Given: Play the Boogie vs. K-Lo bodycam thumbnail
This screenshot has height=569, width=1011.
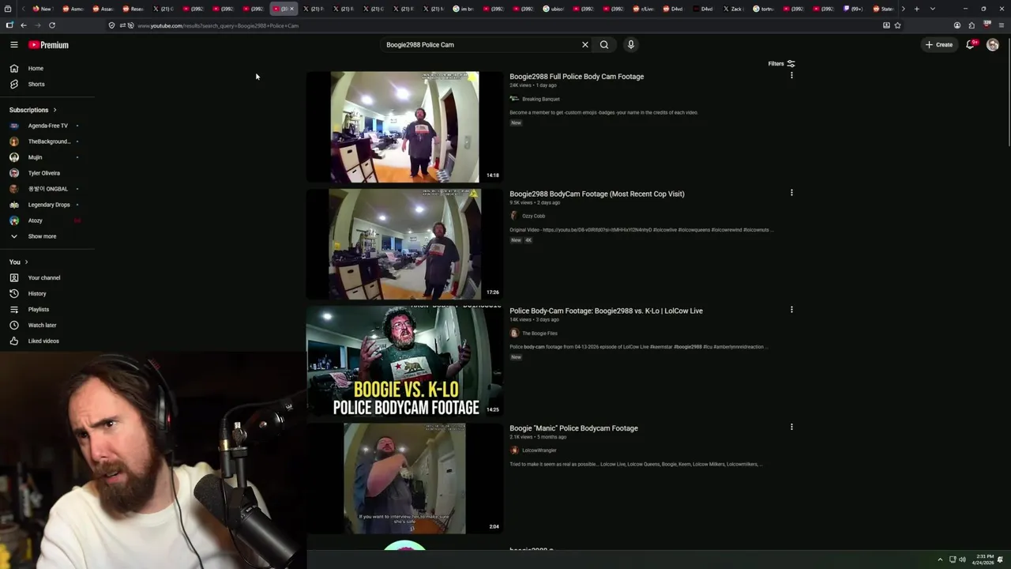Looking at the screenshot, I should pyautogui.click(x=404, y=361).
